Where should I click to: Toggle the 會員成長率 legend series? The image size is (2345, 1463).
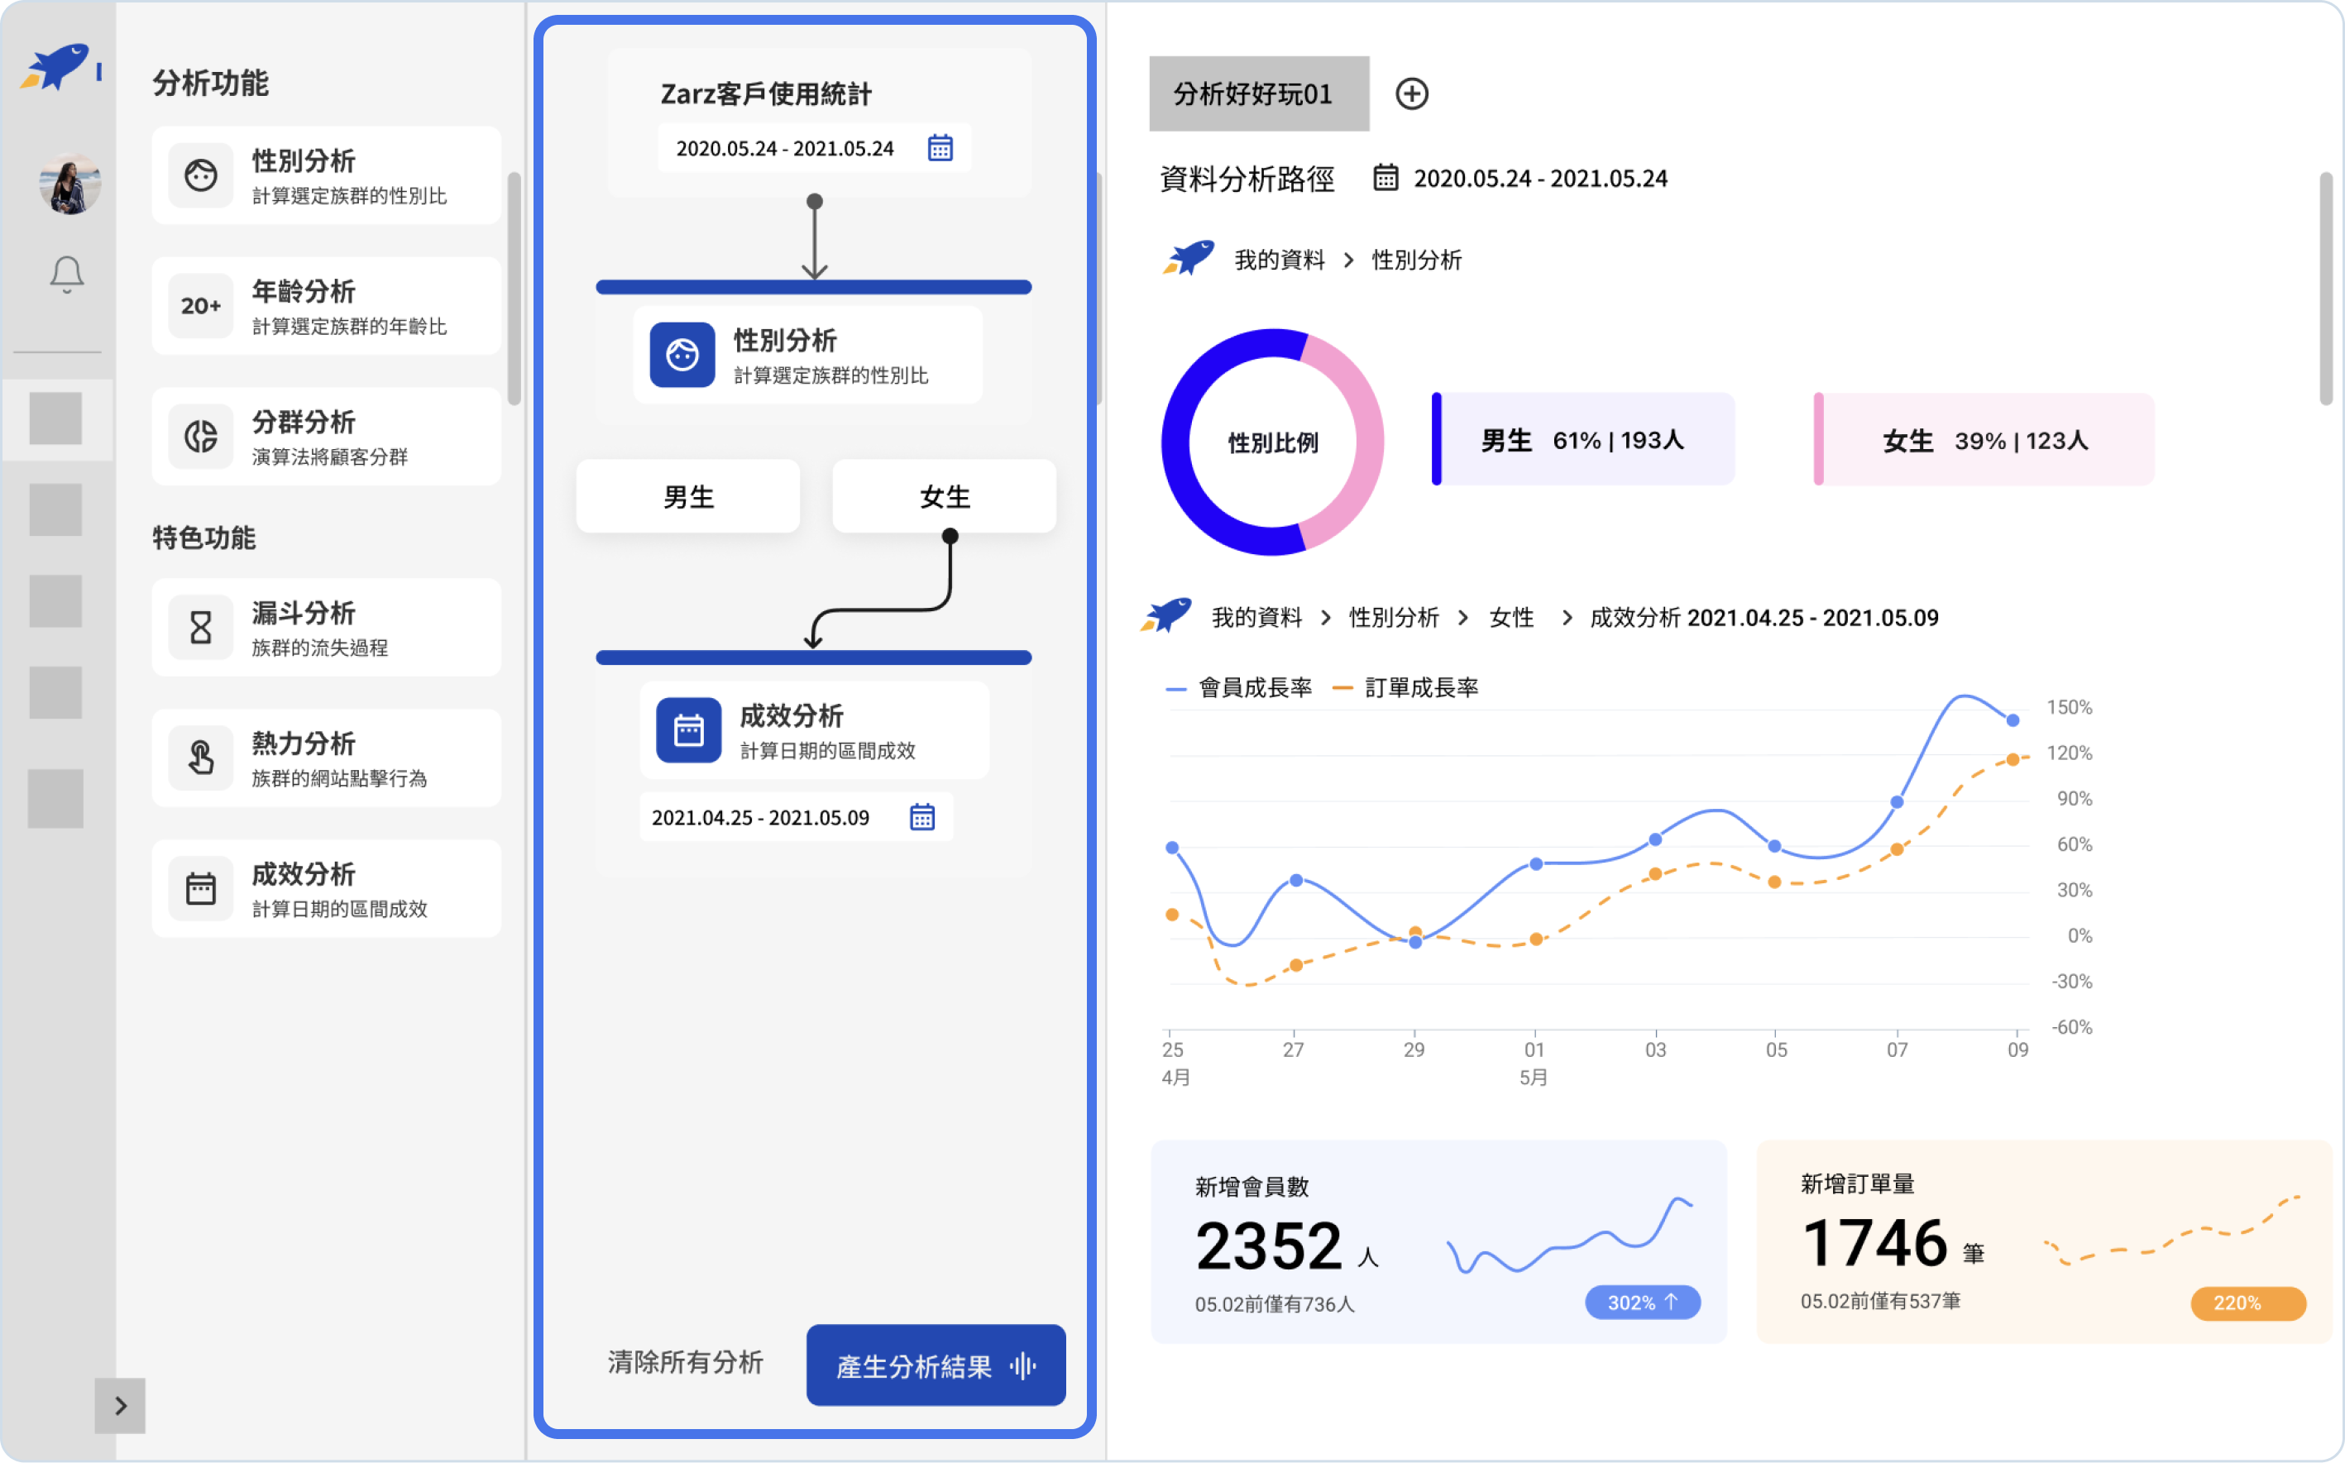(1240, 688)
